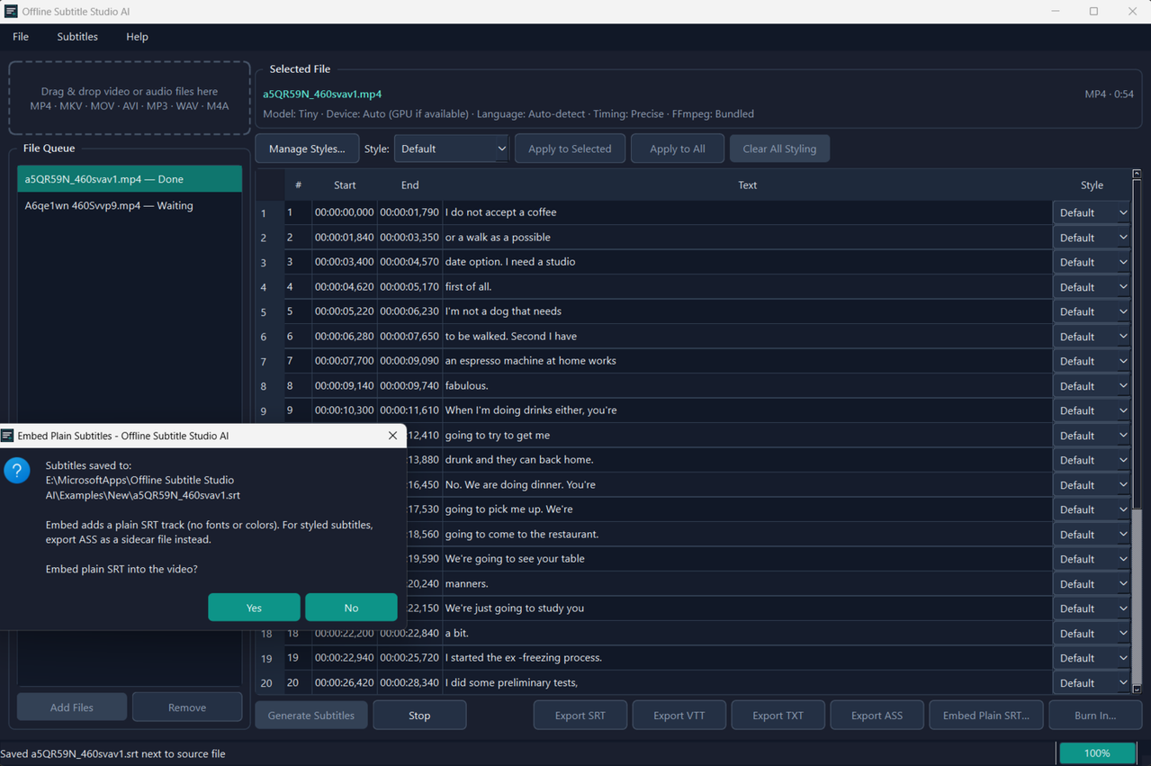Screen dimensions: 1151x766
Task: Maximize the application window
Action: pyautogui.click(x=1093, y=12)
